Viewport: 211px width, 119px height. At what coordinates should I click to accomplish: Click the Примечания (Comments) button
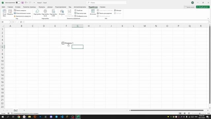pos(189,7)
